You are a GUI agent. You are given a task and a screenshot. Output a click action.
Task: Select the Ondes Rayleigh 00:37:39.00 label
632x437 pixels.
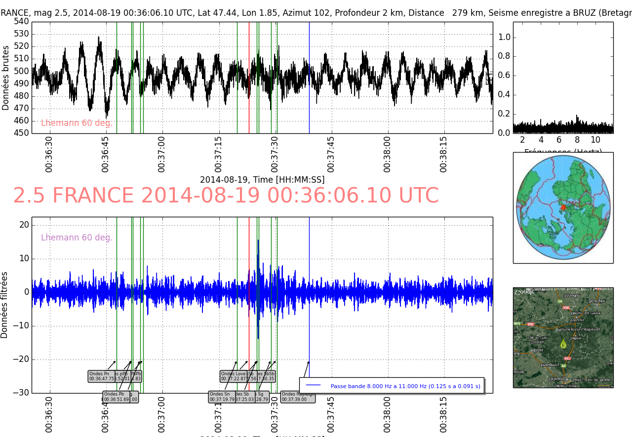[x=297, y=397]
